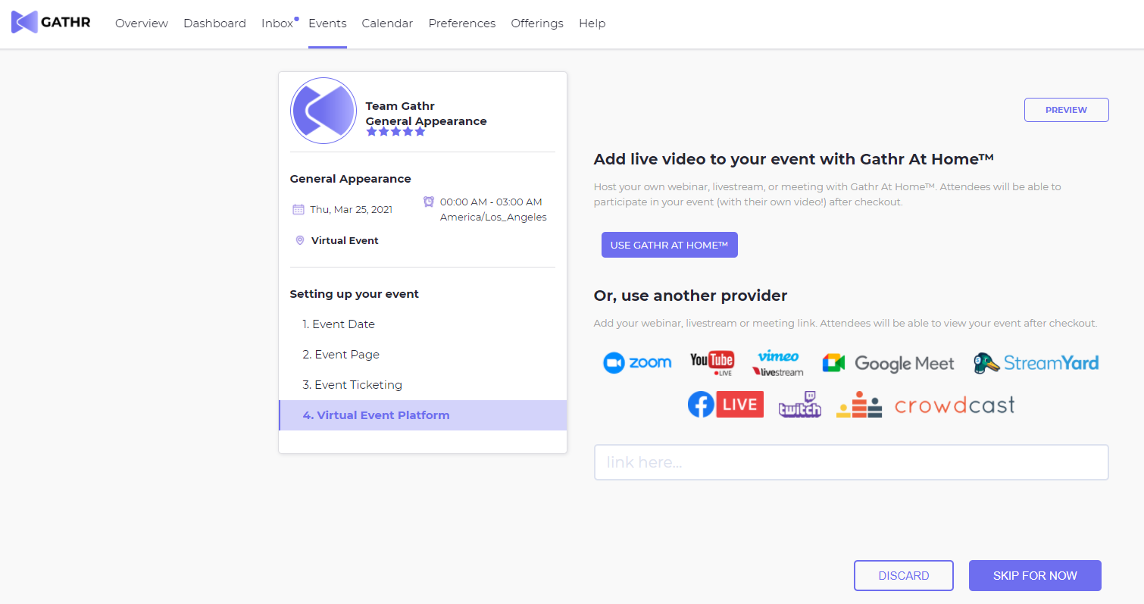The height and width of the screenshot is (604, 1144).
Task: Click 'Setting up your event' heading
Action: coord(355,294)
